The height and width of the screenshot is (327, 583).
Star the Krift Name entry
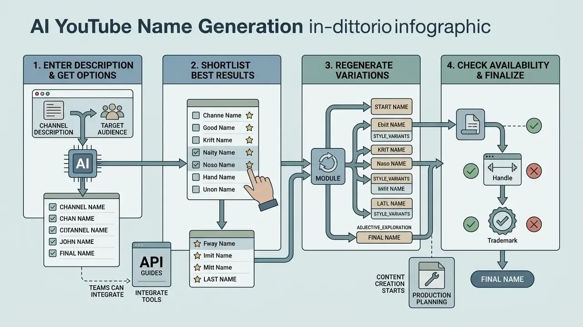(249, 140)
